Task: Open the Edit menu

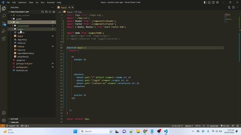Action: pyautogui.click(x=14, y=2)
